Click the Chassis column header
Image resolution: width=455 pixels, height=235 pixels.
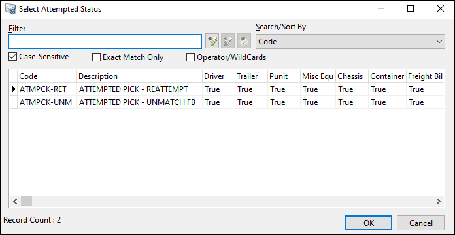coord(352,76)
